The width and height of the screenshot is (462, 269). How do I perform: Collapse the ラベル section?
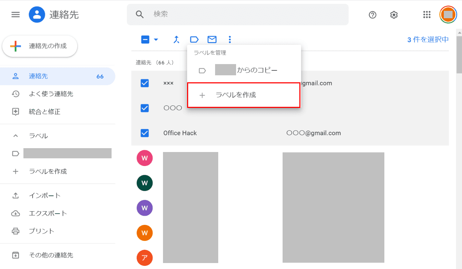point(15,136)
